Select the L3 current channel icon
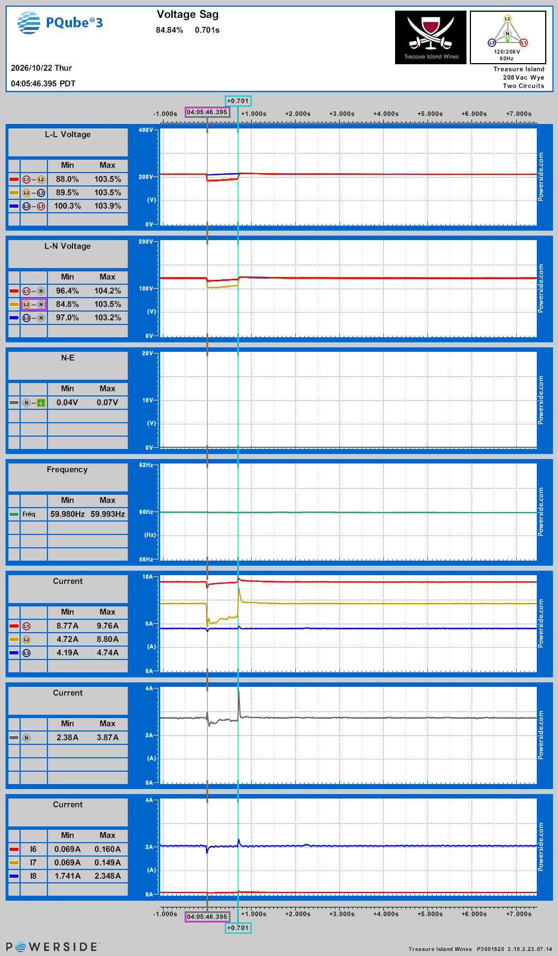The height and width of the screenshot is (956, 558). pos(26,653)
